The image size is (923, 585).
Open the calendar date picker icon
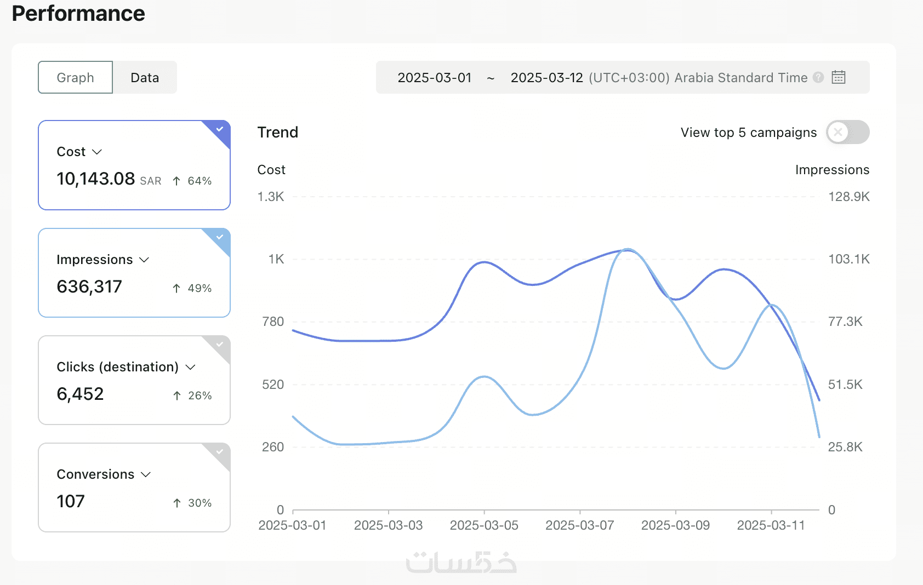click(838, 77)
